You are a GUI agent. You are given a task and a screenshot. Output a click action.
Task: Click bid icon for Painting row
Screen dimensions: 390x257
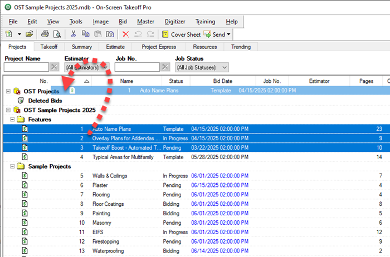point(25,213)
